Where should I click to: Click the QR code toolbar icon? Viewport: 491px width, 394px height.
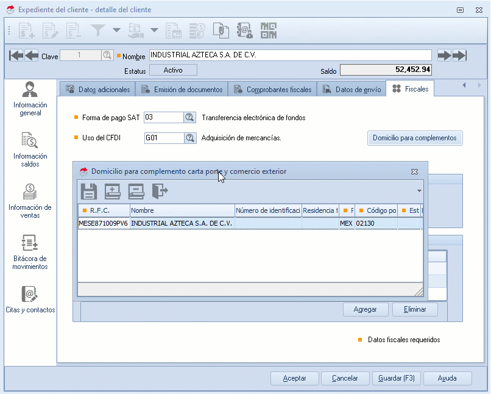click(269, 30)
